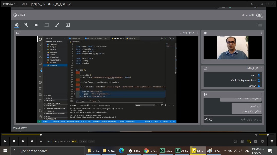Image resolution: width=277 pixels, height=155 pixels.
Task: Open the hamburger menu beside settings gear
Action: pos(272,141)
